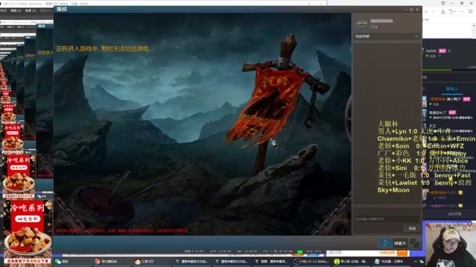Image resolution: width=476 pixels, height=267 pixels.
Task: Click the TeDWE profile name
Action: click(x=431, y=51)
